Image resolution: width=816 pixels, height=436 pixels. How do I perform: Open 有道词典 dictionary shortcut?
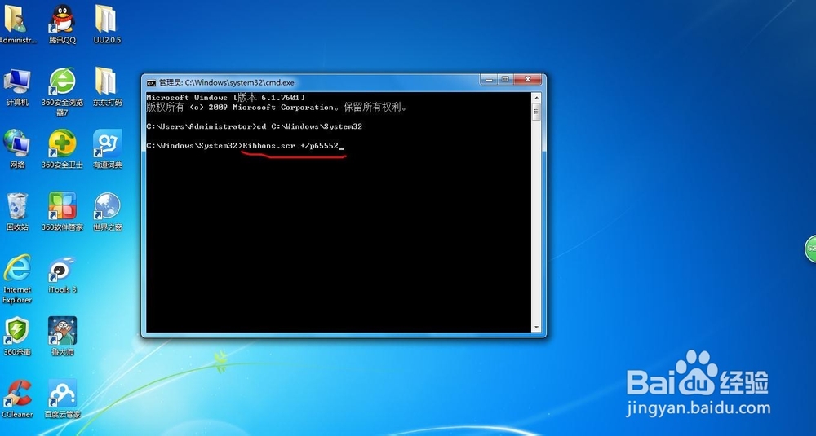(x=107, y=149)
